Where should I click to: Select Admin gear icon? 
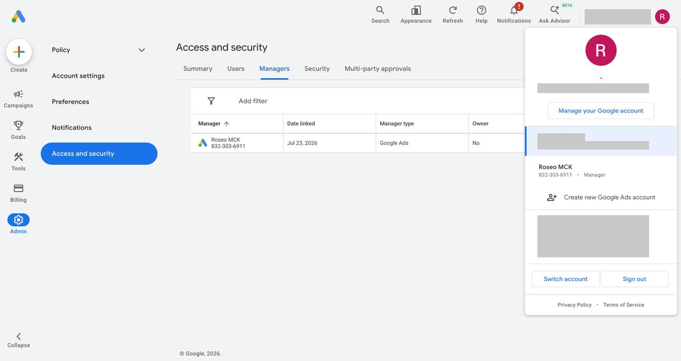click(x=18, y=220)
